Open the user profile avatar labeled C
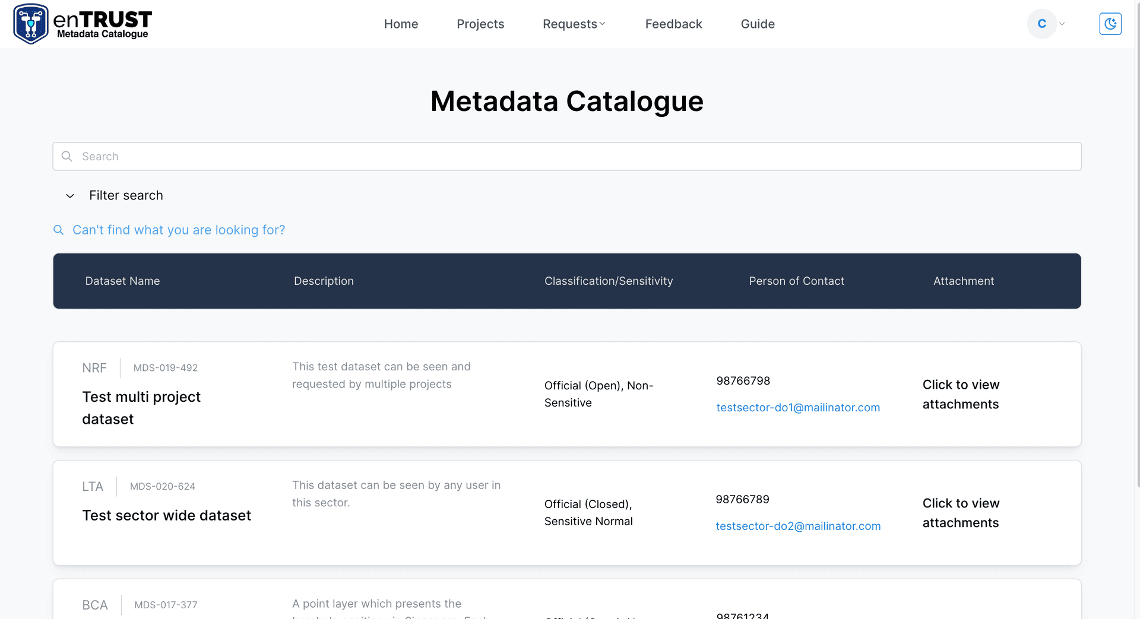 click(1041, 24)
